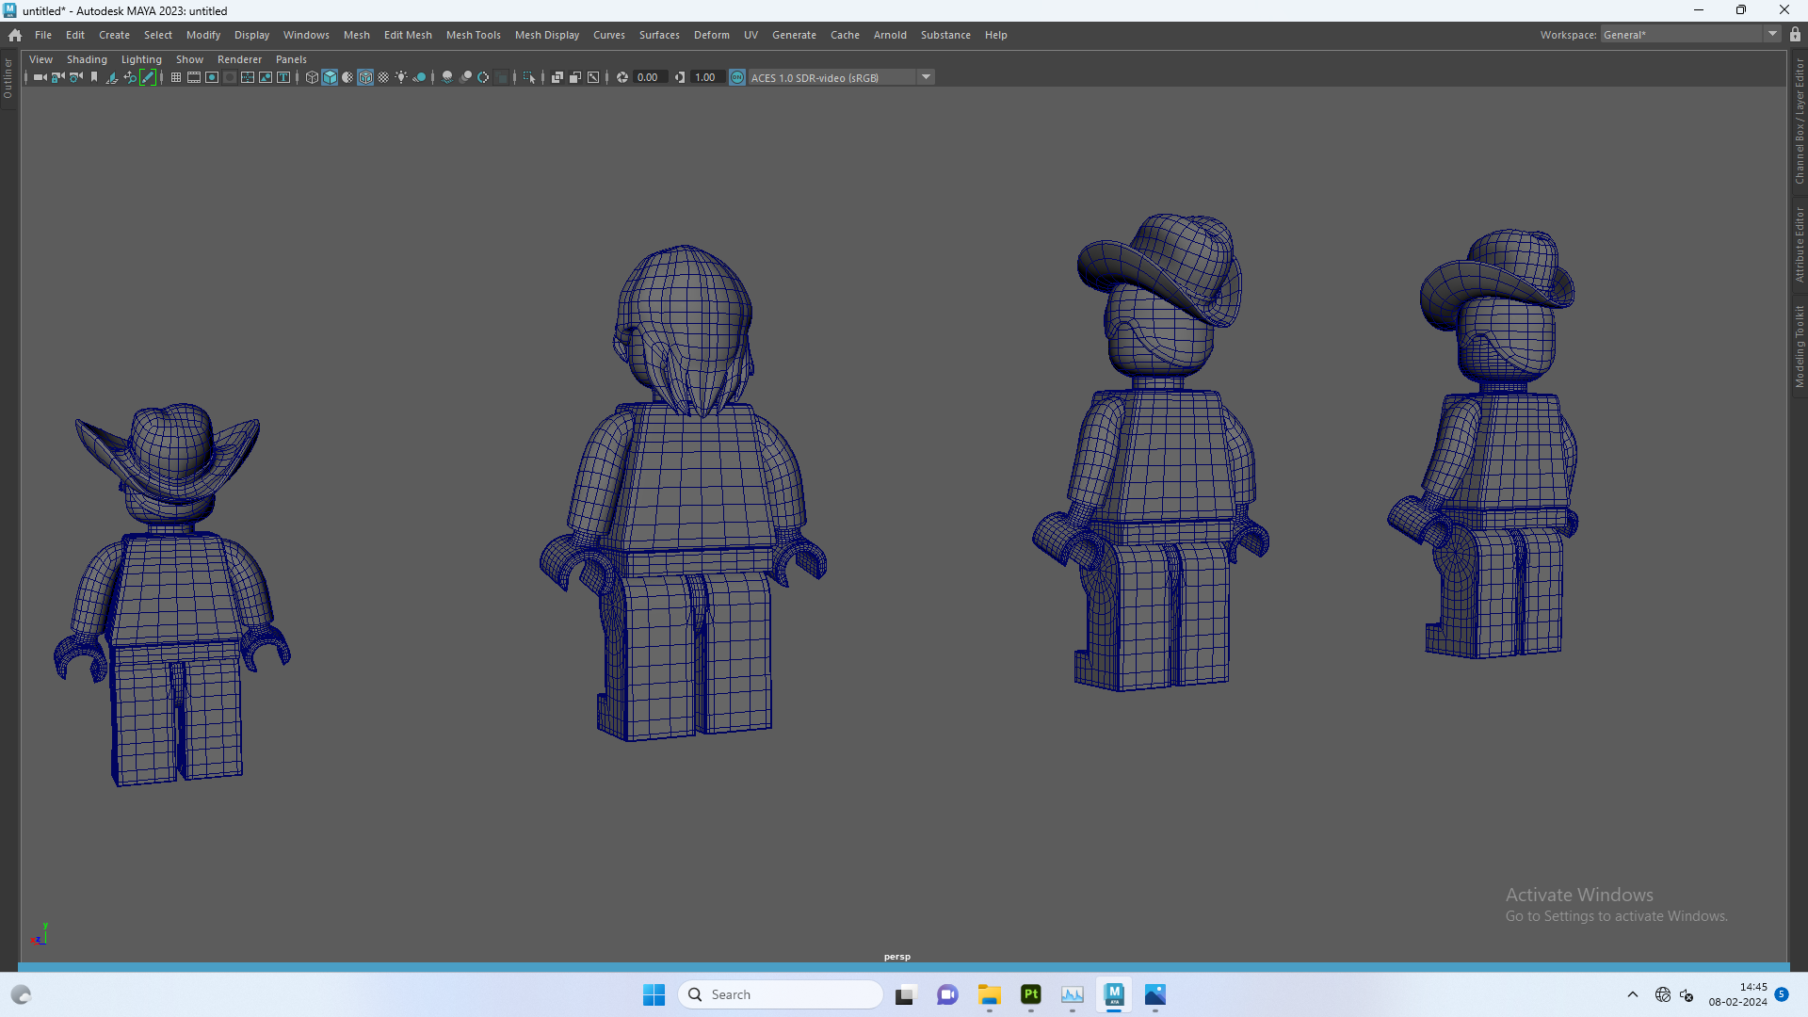The height and width of the screenshot is (1017, 1808).
Task: Click the Select Camera icon
Action: click(x=40, y=77)
